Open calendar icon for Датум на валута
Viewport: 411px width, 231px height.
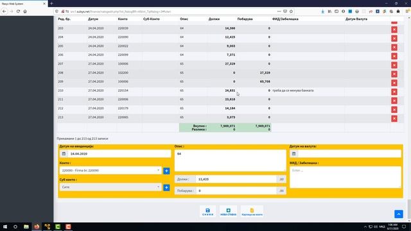pos(294,154)
